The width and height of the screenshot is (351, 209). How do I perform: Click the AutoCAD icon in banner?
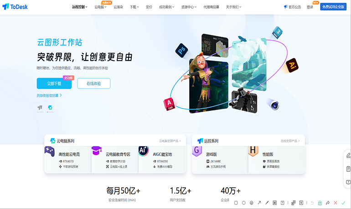click(x=169, y=104)
